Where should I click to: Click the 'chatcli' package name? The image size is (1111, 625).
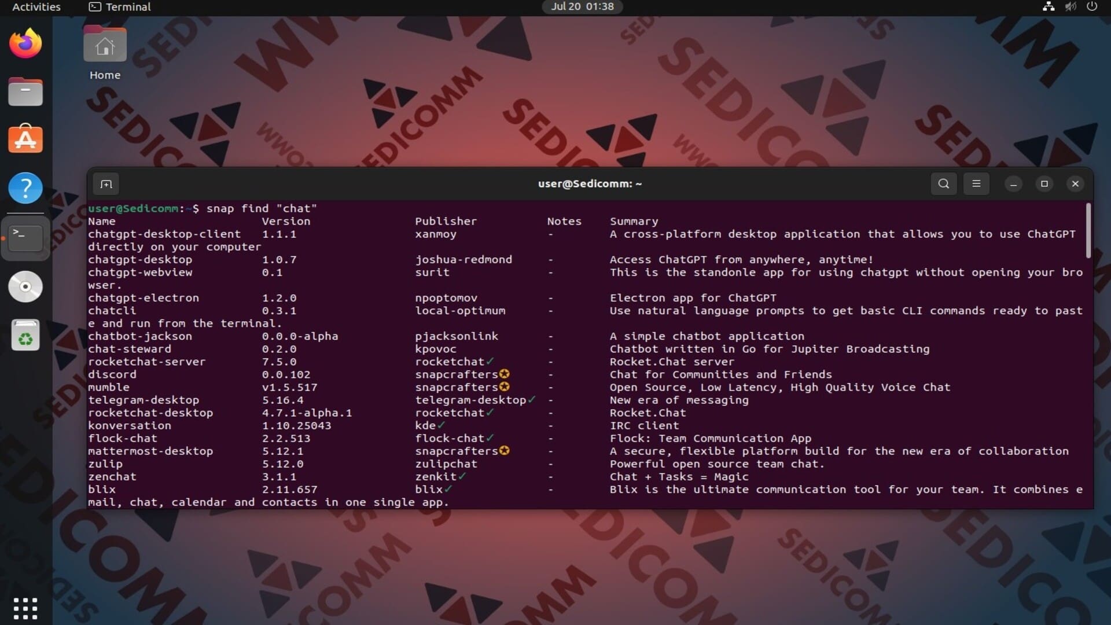click(x=112, y=311)
